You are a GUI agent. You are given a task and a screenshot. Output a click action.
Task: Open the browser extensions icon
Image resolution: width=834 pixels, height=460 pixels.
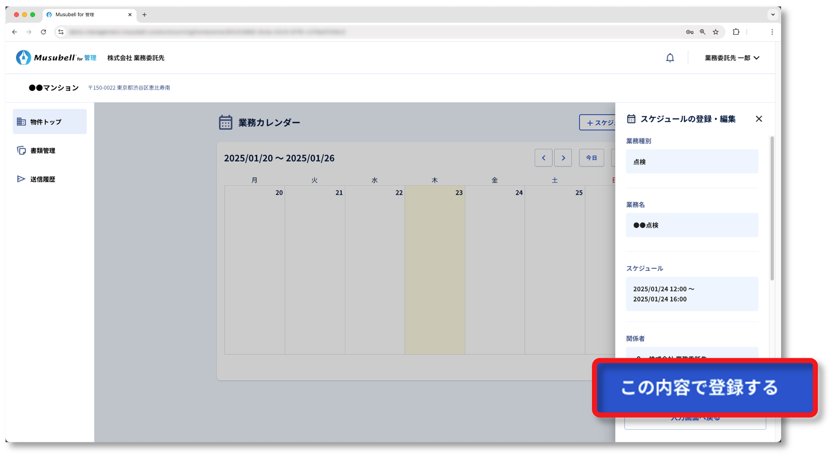click(736, 32)
